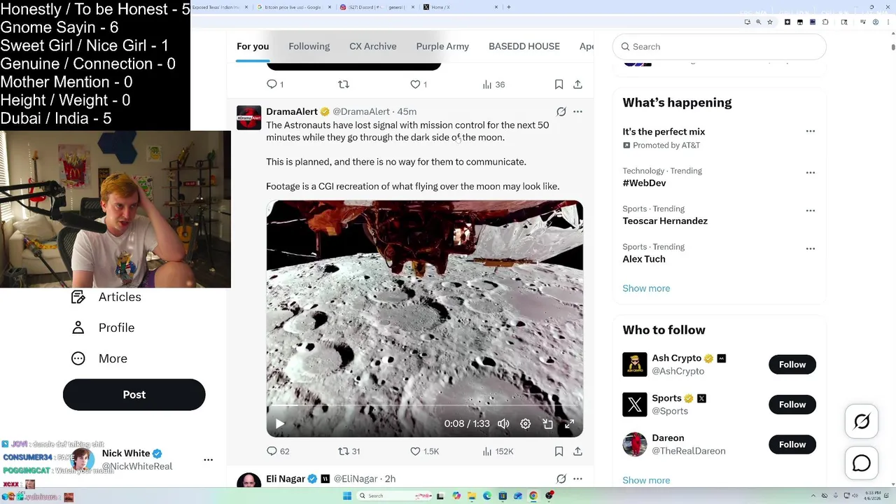Open more options on DramaAlert post
Screen dimensions: 896x504
click(577, 111)
